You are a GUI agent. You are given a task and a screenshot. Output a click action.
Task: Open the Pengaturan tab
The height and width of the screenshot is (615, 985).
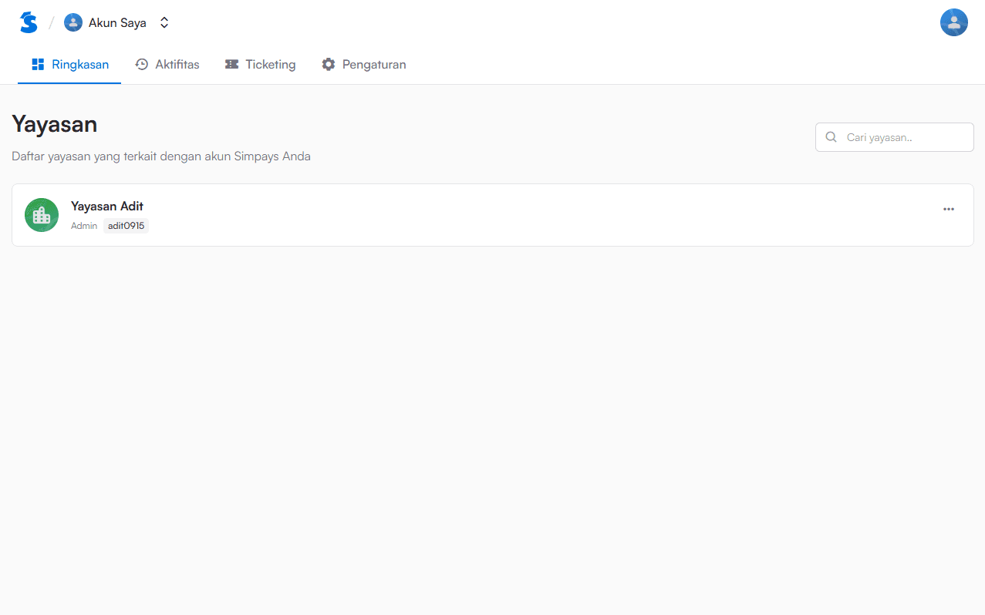click(374, 65)
